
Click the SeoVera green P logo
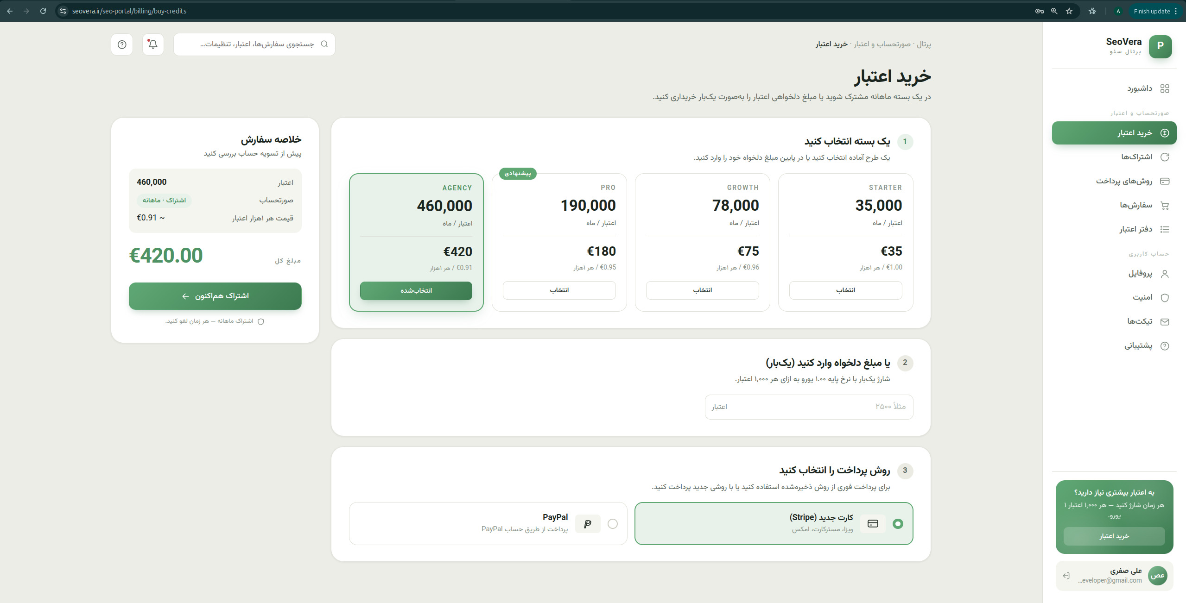1160,46
